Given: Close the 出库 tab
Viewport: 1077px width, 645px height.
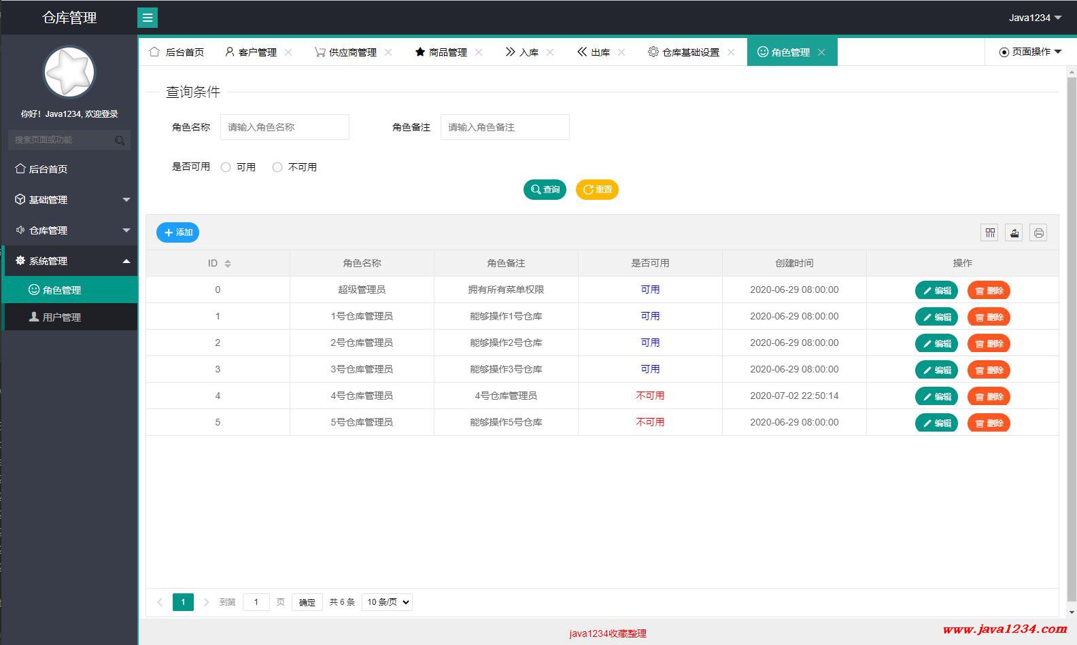Looking at the screenshot, I should 621,52.
